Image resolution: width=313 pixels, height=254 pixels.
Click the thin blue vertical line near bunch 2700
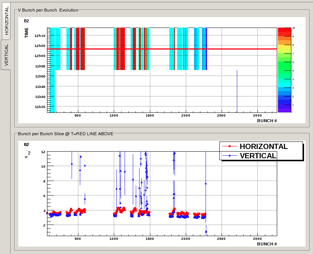(x=237, y=91)
